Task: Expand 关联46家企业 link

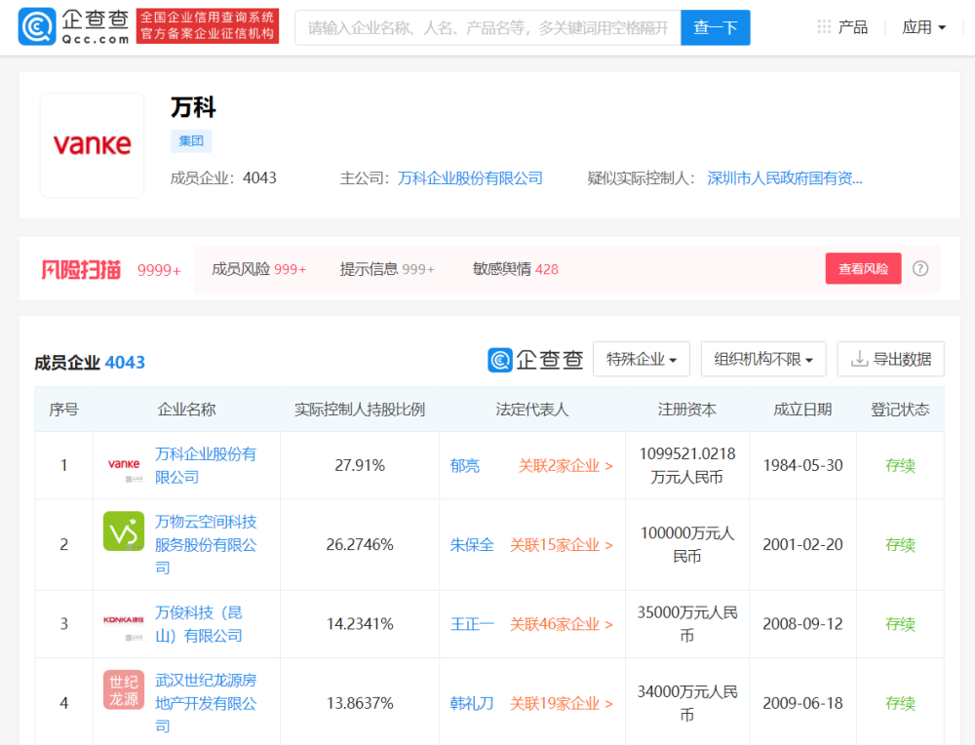Action: (562, 624)
